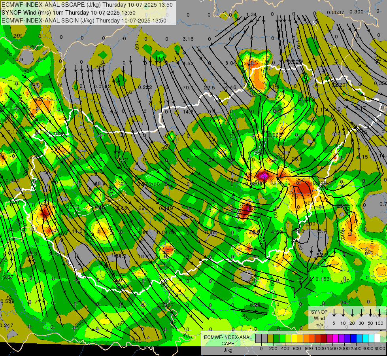Click the SBCIN title line at top
Screen dimensions: 387x356
tap(84, 21)
